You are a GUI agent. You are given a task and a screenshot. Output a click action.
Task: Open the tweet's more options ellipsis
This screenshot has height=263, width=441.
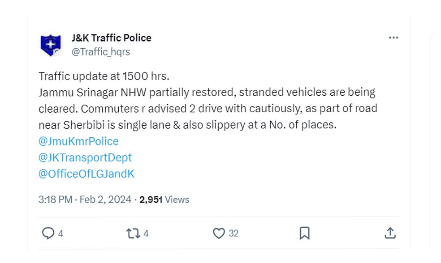393,38
